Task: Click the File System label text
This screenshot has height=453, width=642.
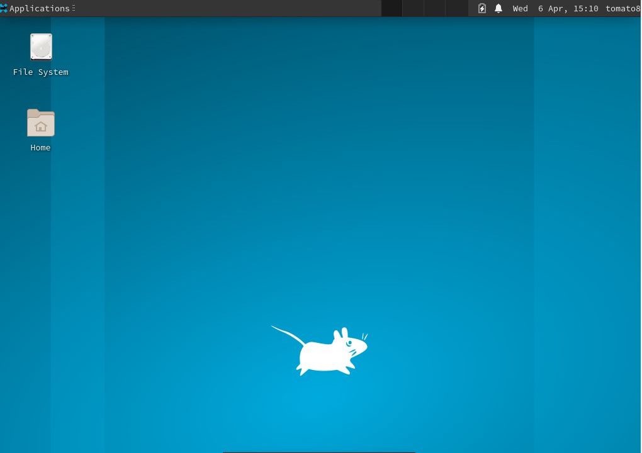Action: 41,72
